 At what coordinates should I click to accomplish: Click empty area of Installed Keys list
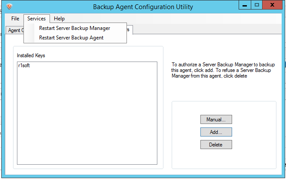[x=87, y=121]
